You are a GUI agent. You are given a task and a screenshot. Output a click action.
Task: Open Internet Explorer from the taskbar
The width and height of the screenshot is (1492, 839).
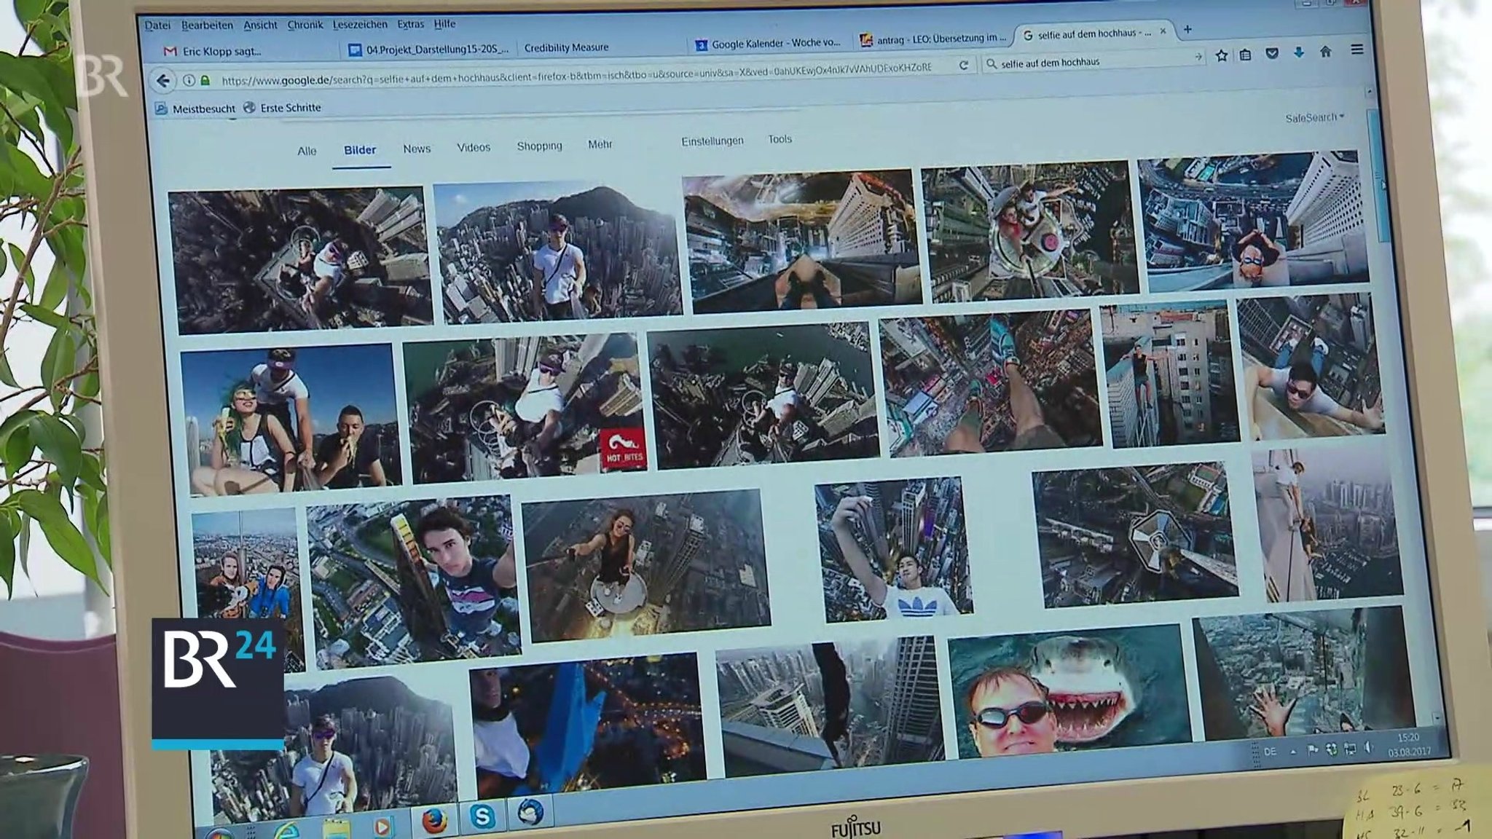click(x=286, y=830)
